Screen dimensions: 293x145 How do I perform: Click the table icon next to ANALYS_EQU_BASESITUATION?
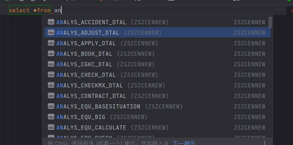[51, 106]
